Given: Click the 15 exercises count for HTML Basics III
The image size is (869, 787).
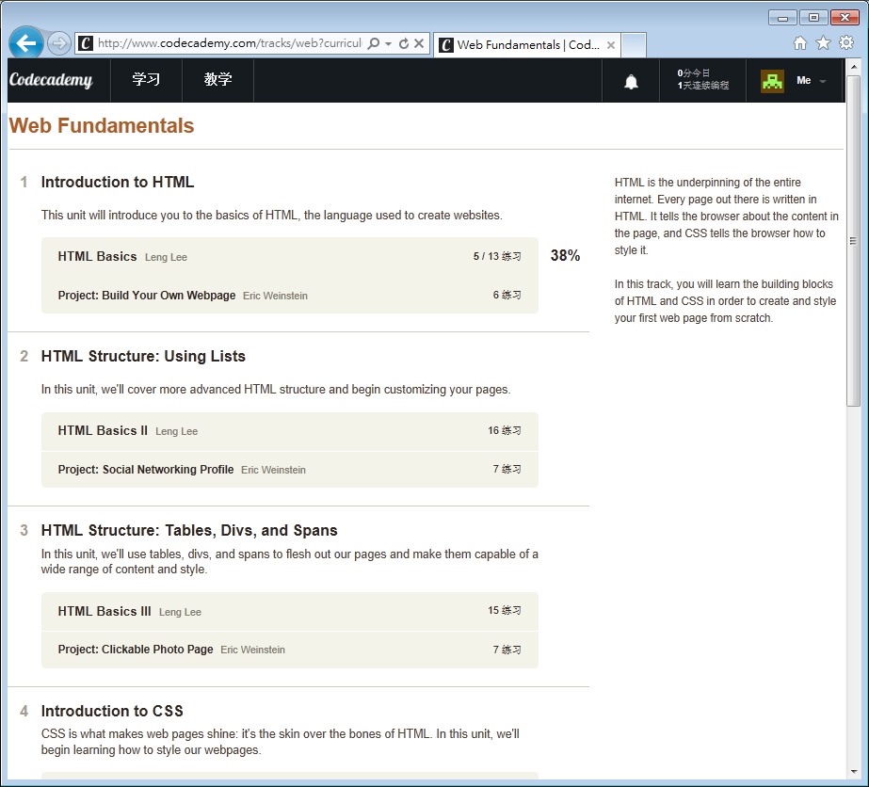Looking at the screenshot, I should click(x=505, y=610).
